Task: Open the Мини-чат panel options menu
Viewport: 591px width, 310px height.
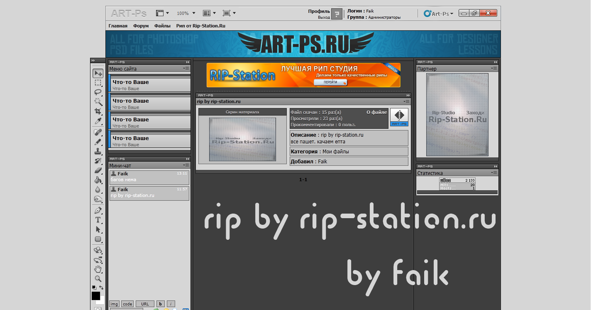Action: 186,165
